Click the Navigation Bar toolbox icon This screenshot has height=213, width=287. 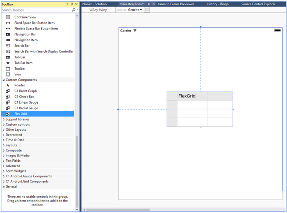(x=8, y=34)
